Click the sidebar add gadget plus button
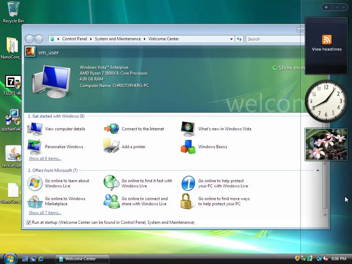 click(x=326, y=7)
